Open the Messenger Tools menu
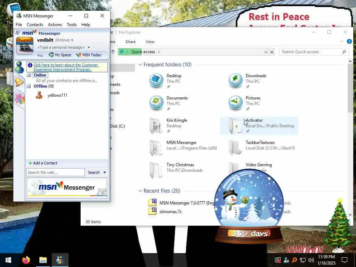This screenshot has height=267, width=356. pos(72,25)
